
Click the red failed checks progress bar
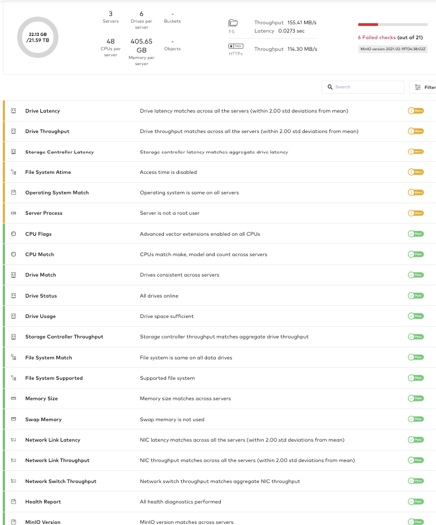pyautogui.click(x=368, y=25)
